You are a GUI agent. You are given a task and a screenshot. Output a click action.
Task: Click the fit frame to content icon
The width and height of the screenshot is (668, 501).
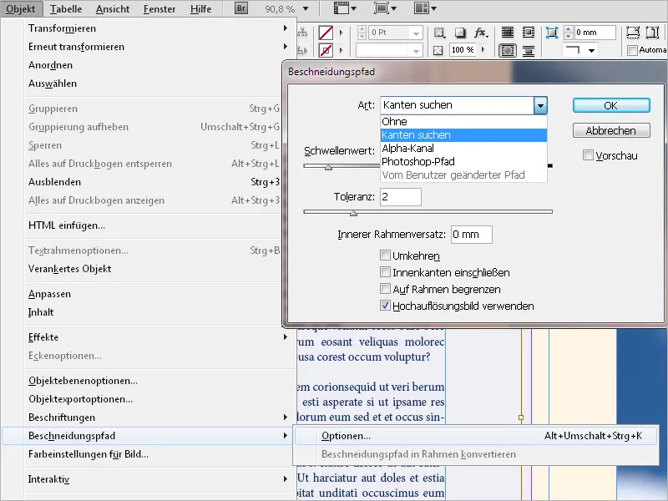pyautogui.click(x=653, y=33)
